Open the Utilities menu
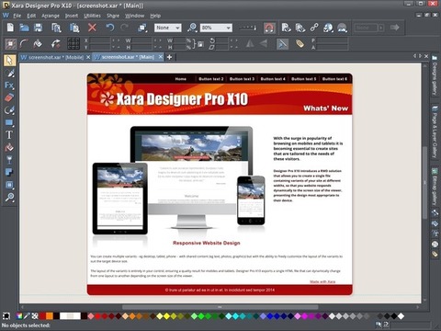This screenshot has height=331, width=441. coord(92,16)
